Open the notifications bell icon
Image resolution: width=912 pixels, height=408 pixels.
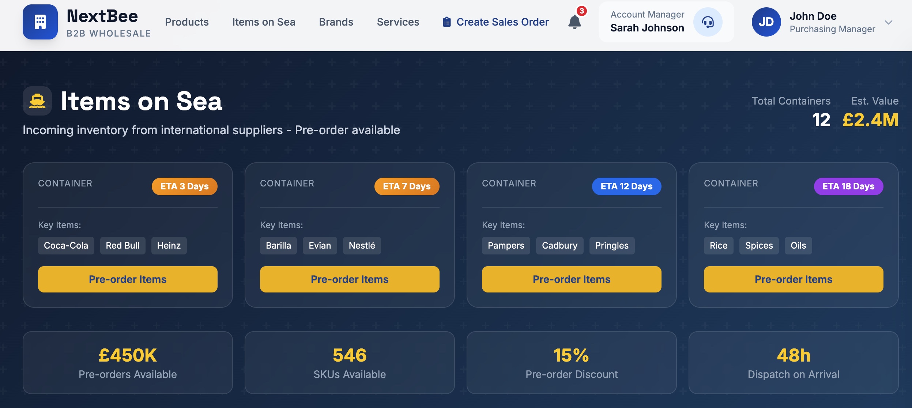pos(574,22)
